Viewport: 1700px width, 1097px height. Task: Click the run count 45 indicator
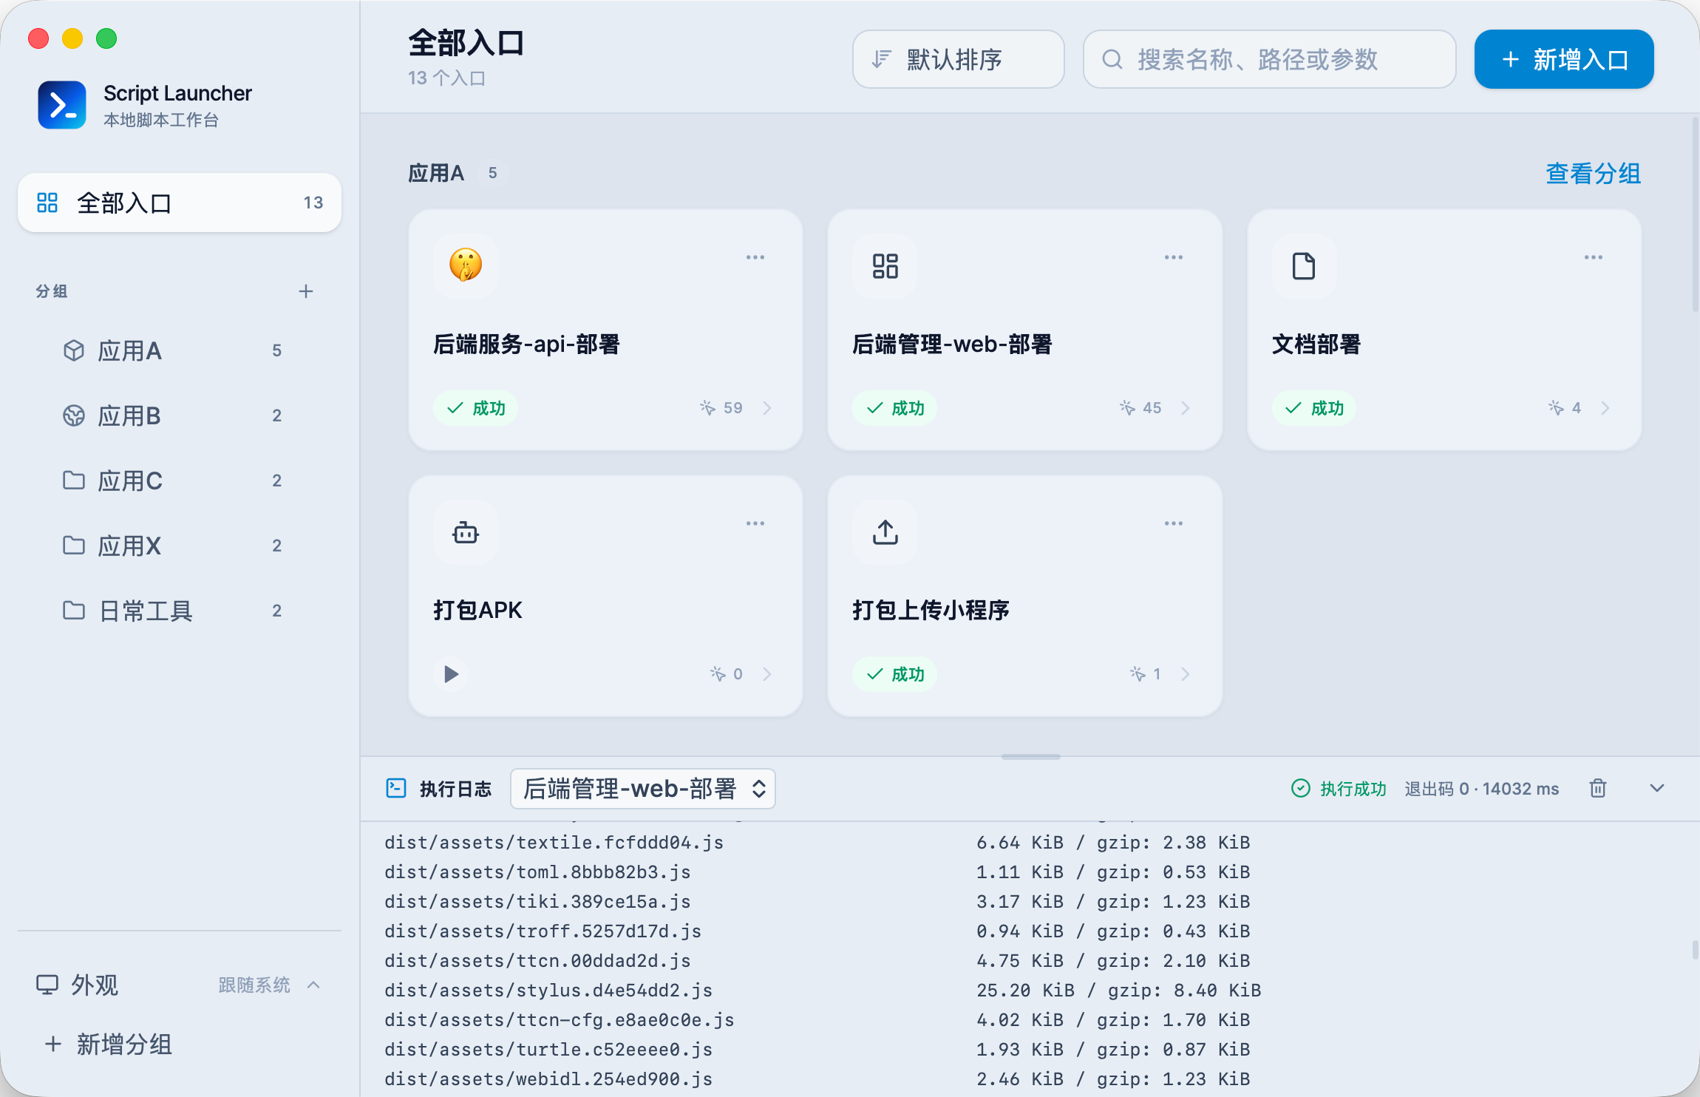1140,408
